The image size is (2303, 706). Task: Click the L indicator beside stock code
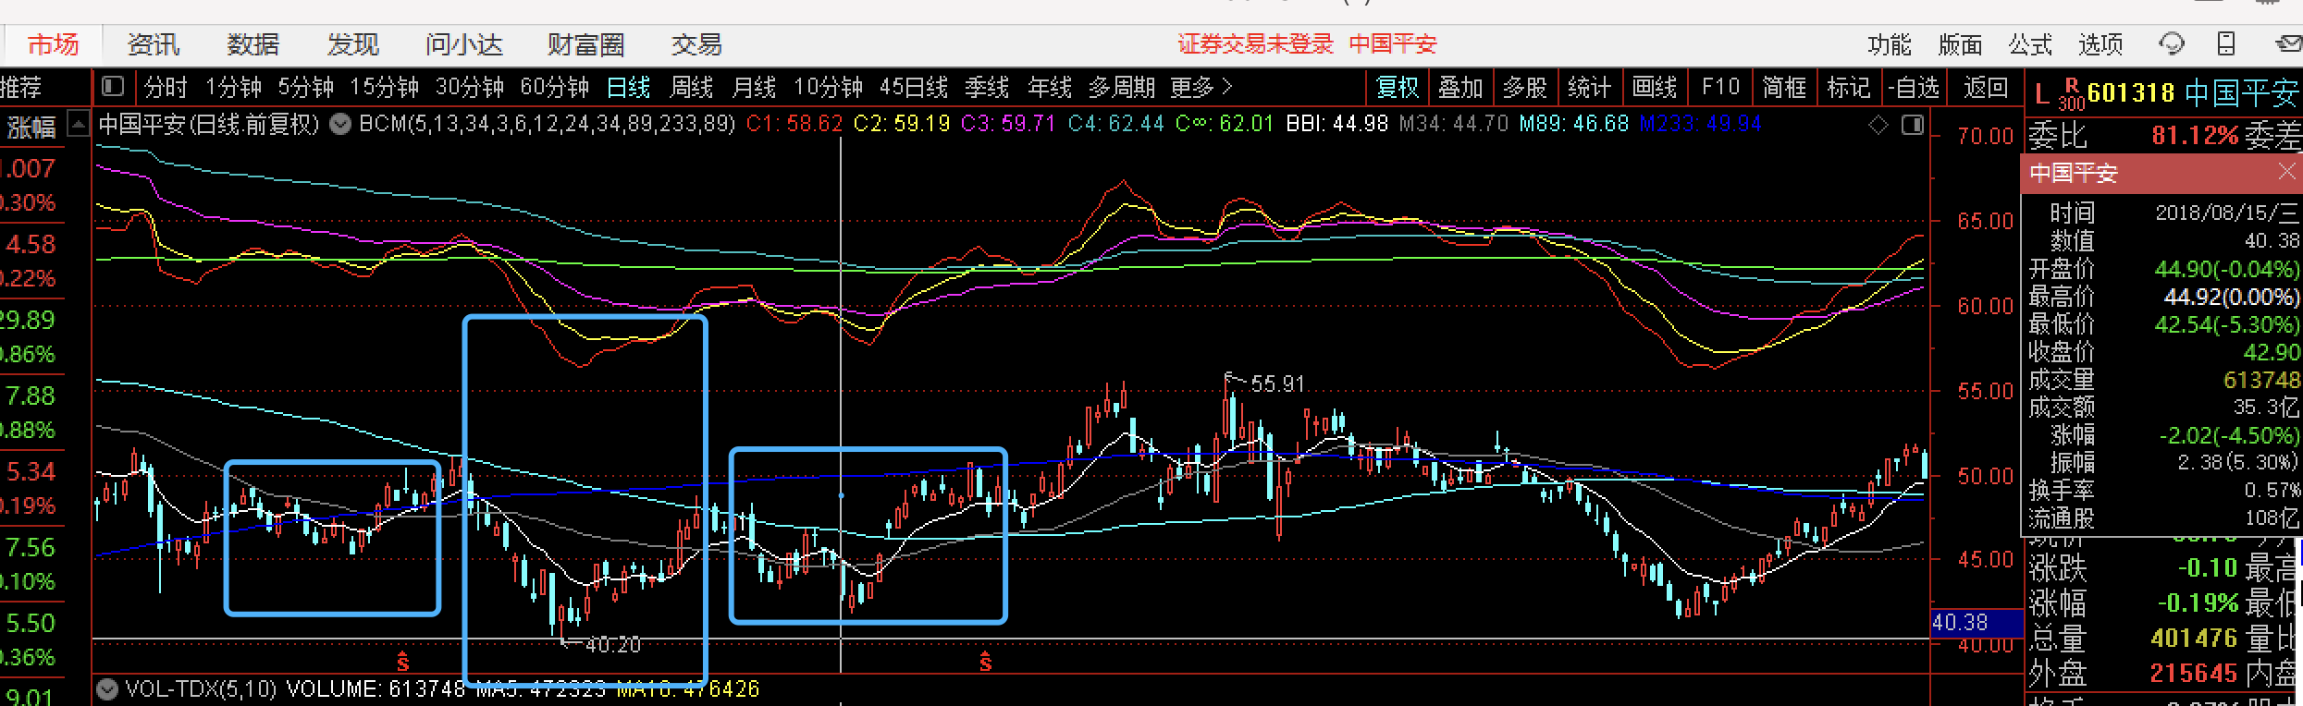pyautogui.click(x=2041, y=93)
